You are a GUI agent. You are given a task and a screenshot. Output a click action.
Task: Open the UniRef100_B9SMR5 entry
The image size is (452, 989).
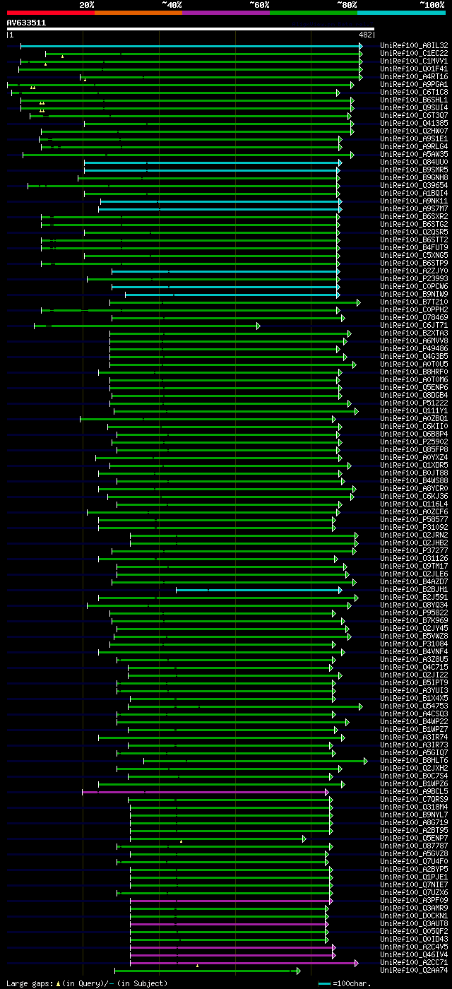(x=414, y=170)
